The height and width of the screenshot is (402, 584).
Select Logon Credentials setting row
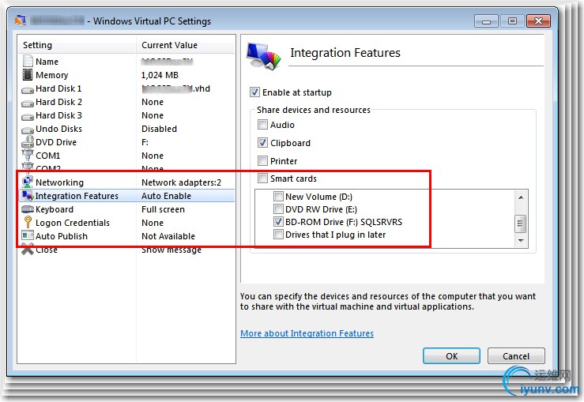click(x=126, y=223)
